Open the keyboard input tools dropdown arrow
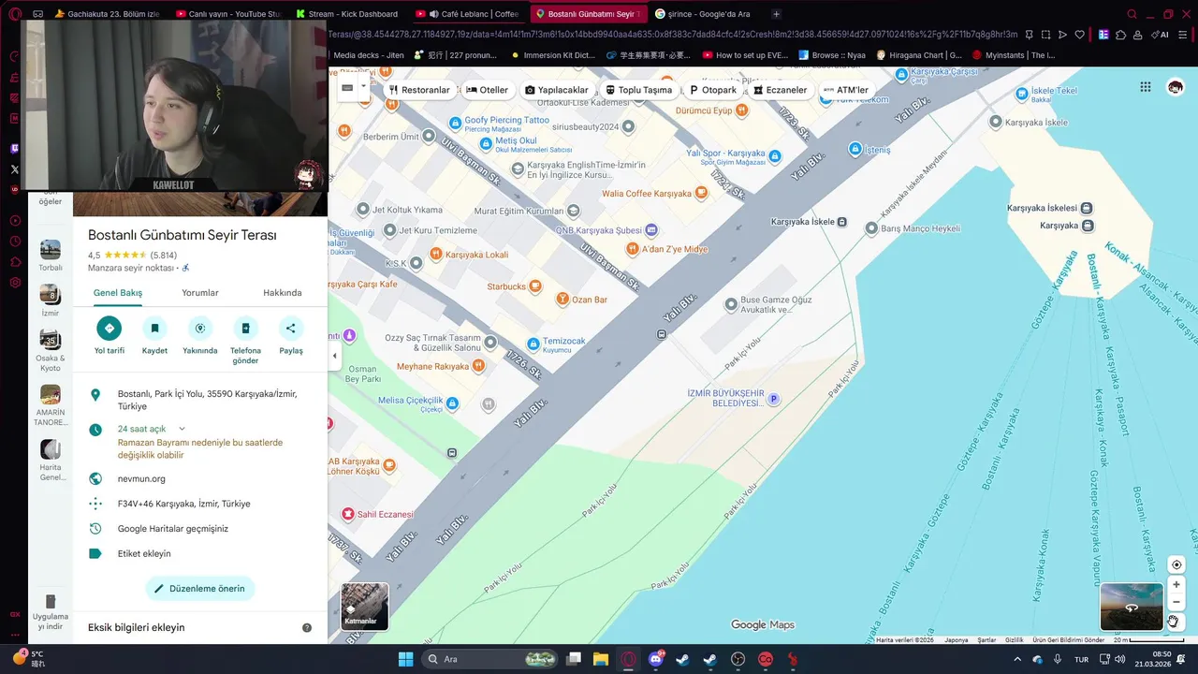The width and height of the screenshot is (1198, 674). point(364,87)
